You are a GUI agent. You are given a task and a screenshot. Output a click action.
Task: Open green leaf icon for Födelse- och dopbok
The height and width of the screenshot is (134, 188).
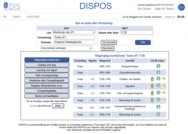point(164,78)
